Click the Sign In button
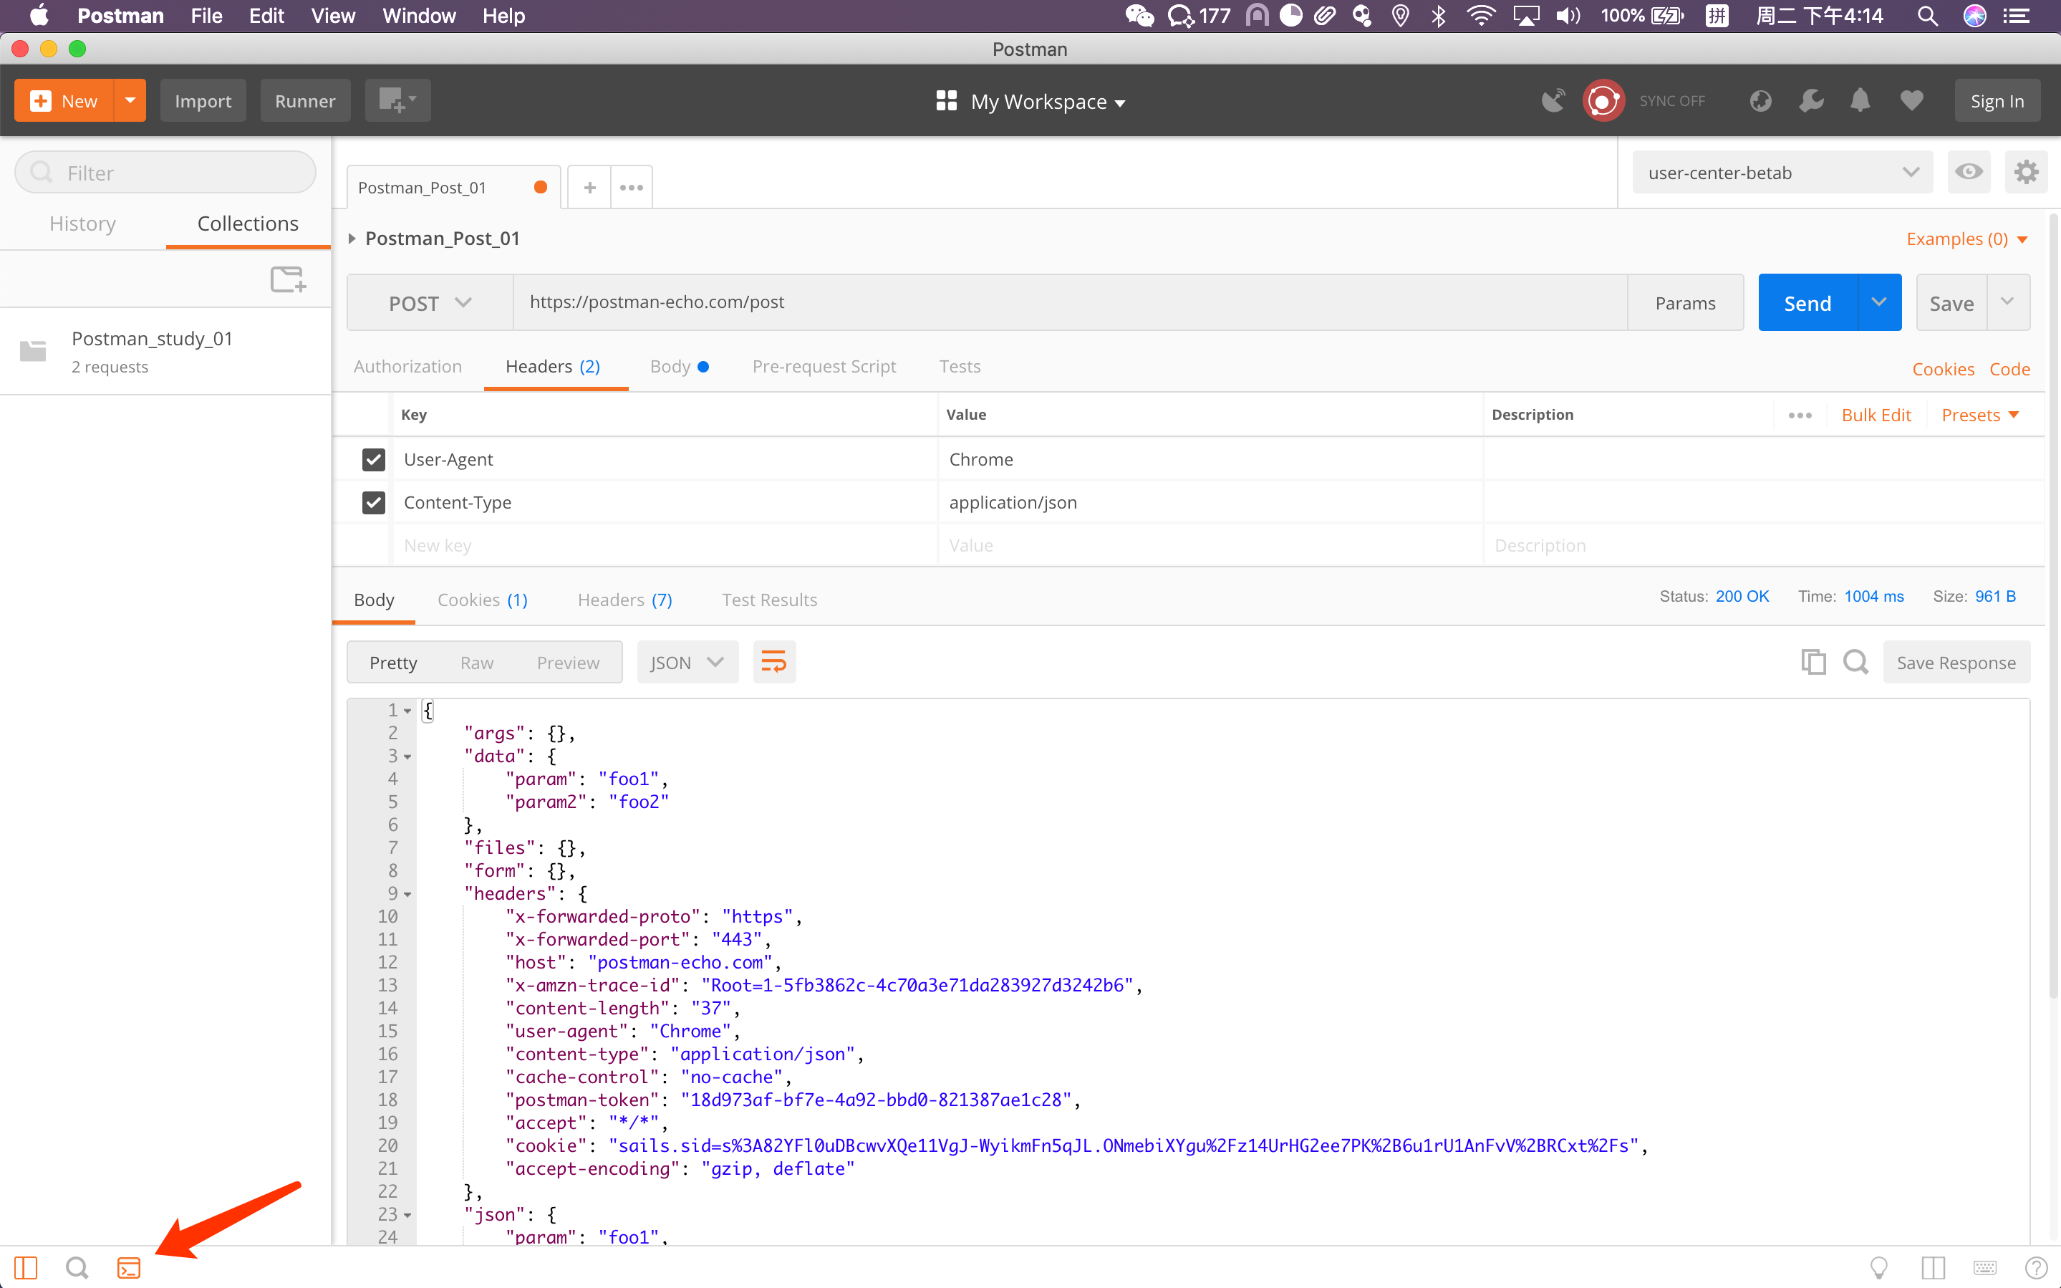Screen dimensions: 2061x1288 click(1997, 100)
